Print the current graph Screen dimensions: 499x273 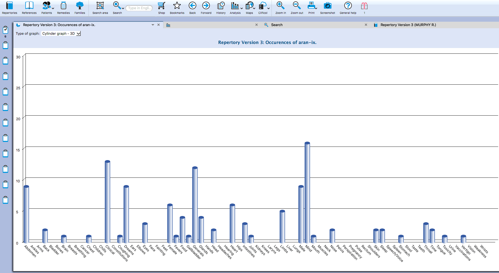tap(311, 8)
